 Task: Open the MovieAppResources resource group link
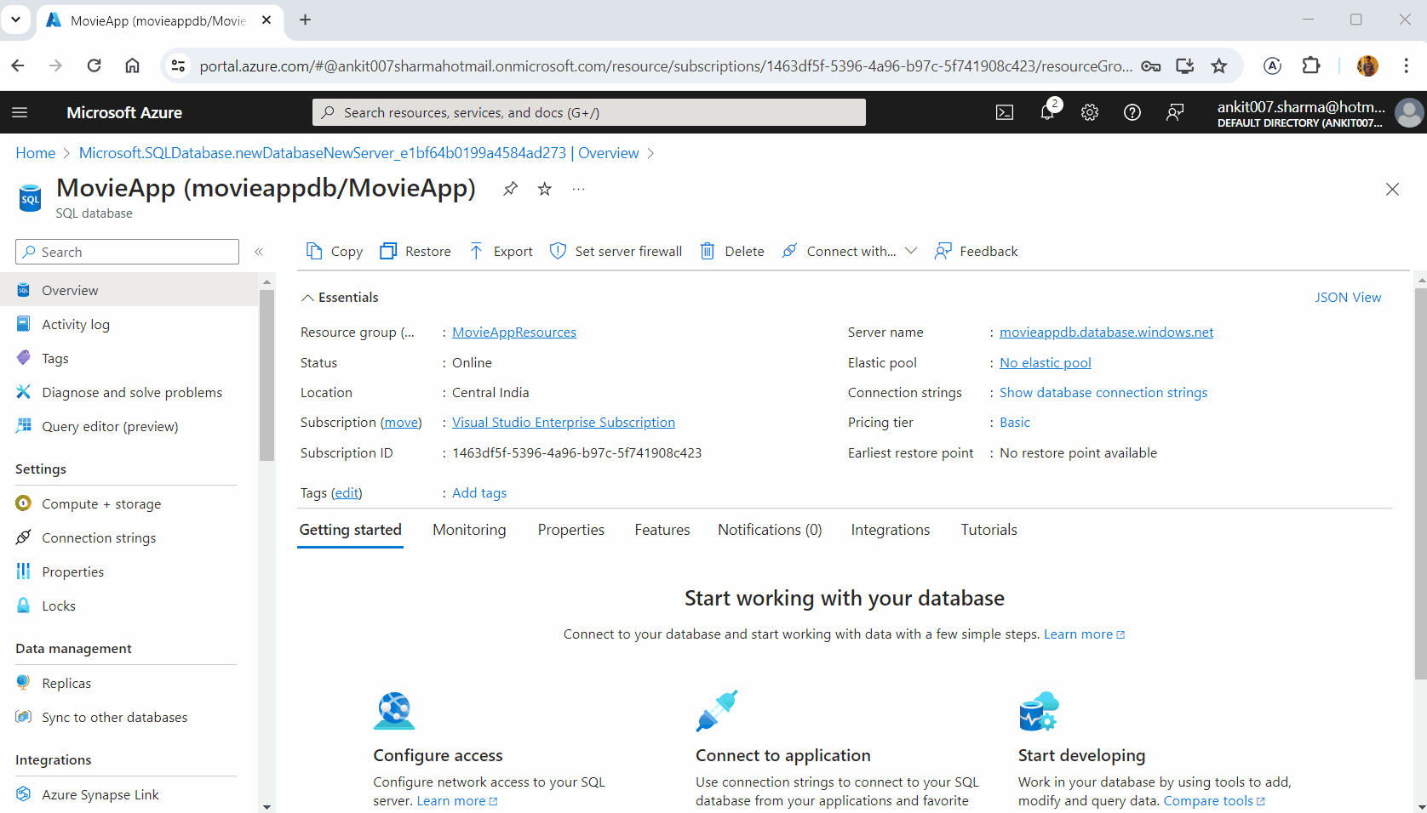[x=513, y=333]
